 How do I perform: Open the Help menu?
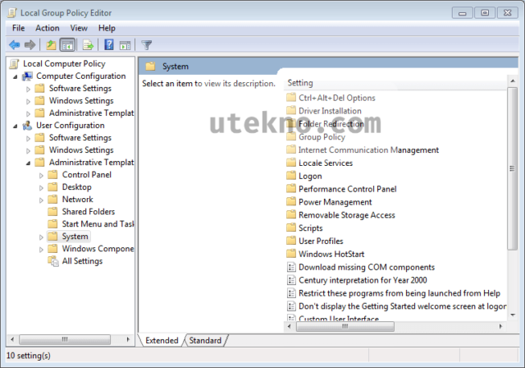point(107,28)
